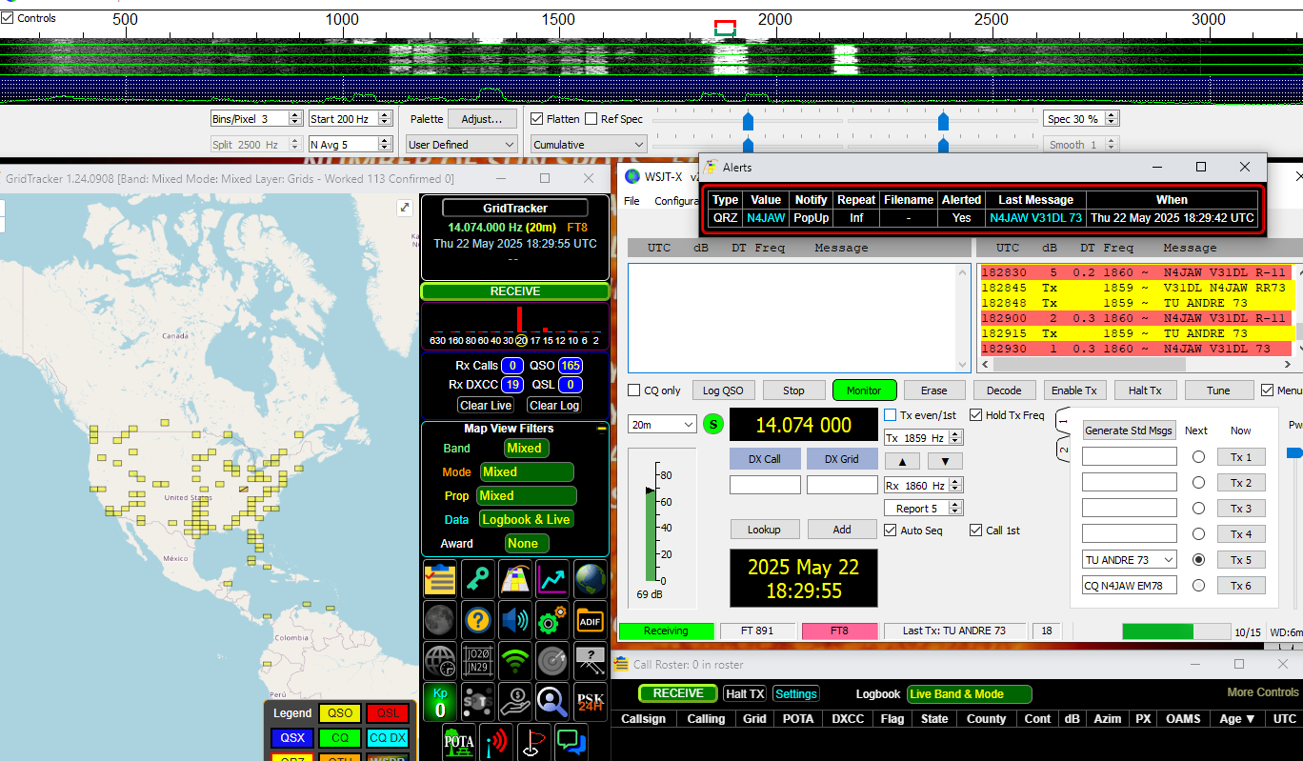The image size is (1303, 761).
Task: Toggle the Auto Seq checkbox
Action: (891, 531)
